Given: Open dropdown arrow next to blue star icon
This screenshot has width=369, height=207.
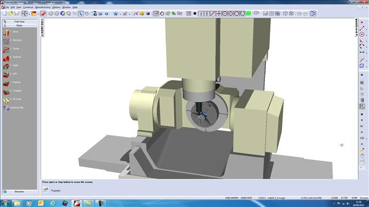Looking at the screenshot, I should point(120,14).
